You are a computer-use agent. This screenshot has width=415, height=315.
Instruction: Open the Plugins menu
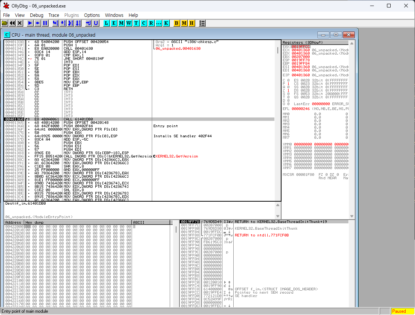71,15
